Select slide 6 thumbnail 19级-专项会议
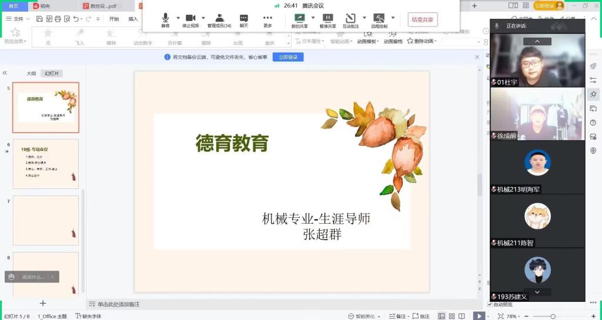 [46, 164]
